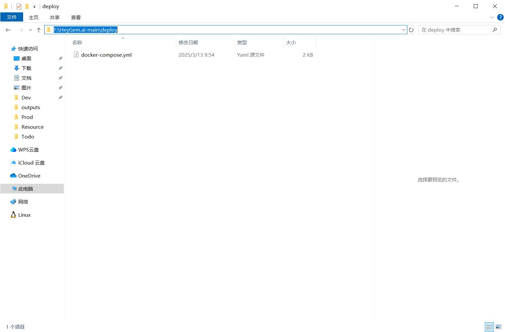
Task: Open 下载 in quick access
Action: [26, 68]
